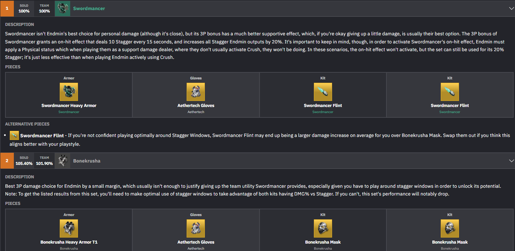The height and width of the screenshot is (251, 515).
Task: Click green Swordmancer label under Heavy Armor
Action: (x=69, y=112)
